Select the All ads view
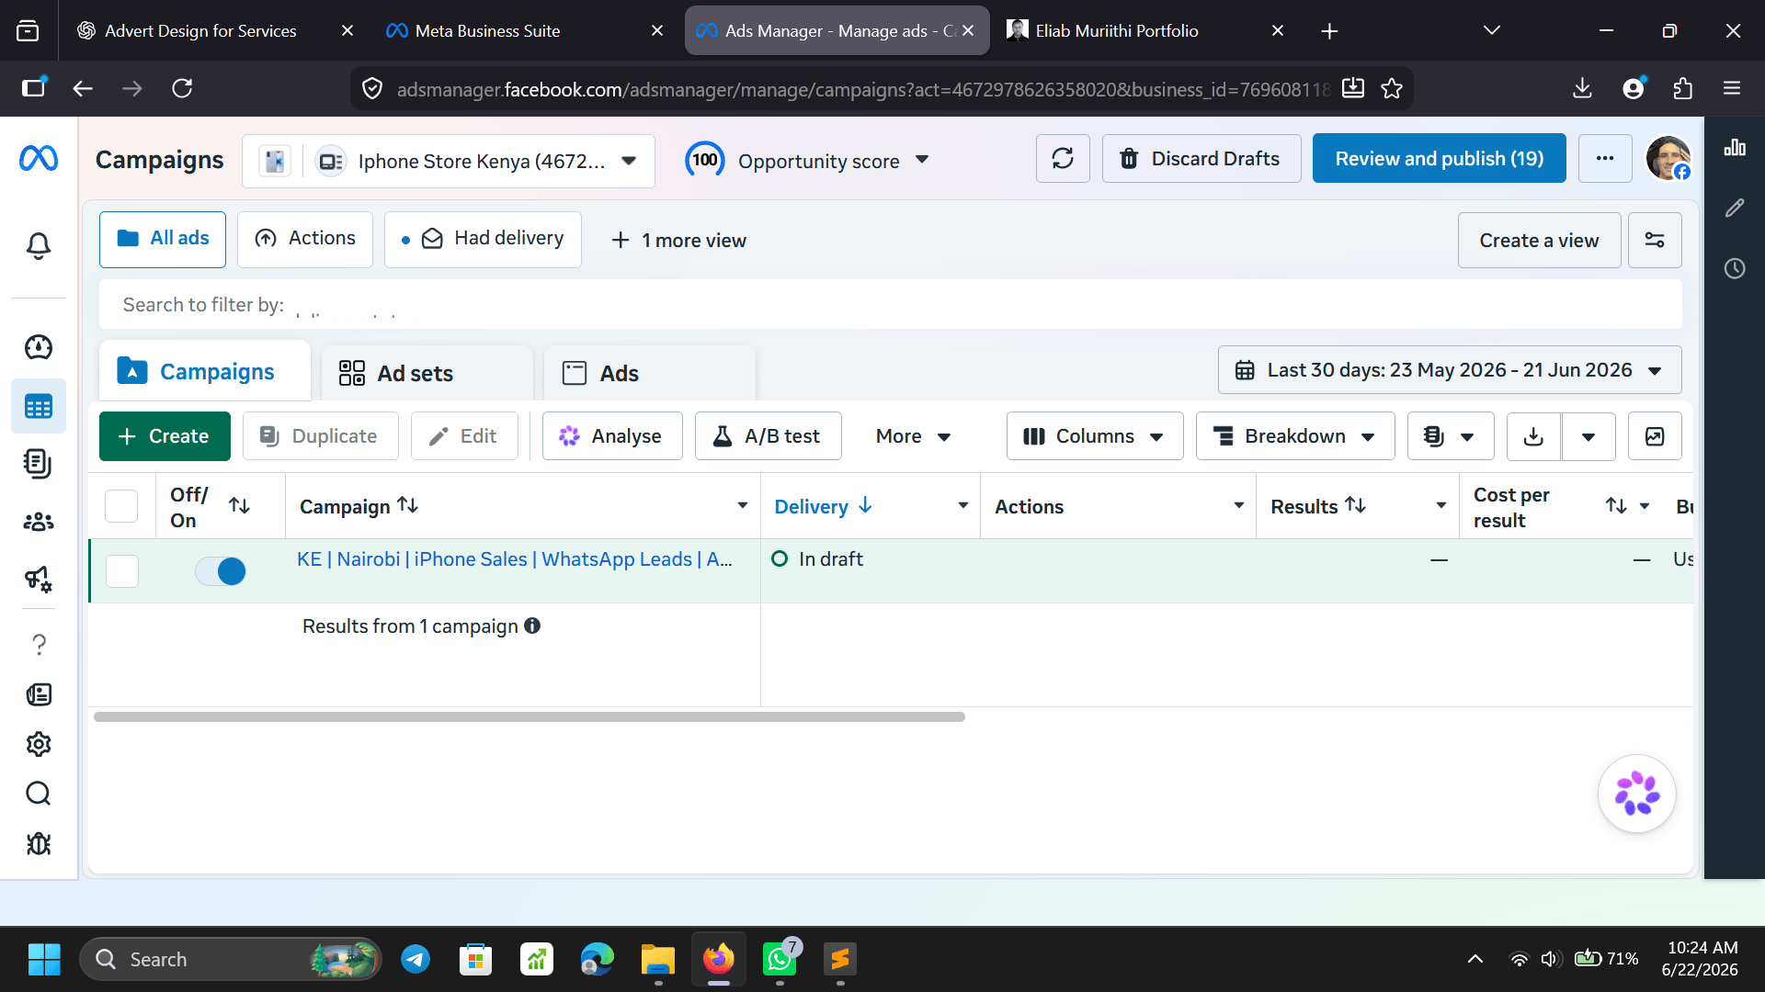 coord(163,239)
